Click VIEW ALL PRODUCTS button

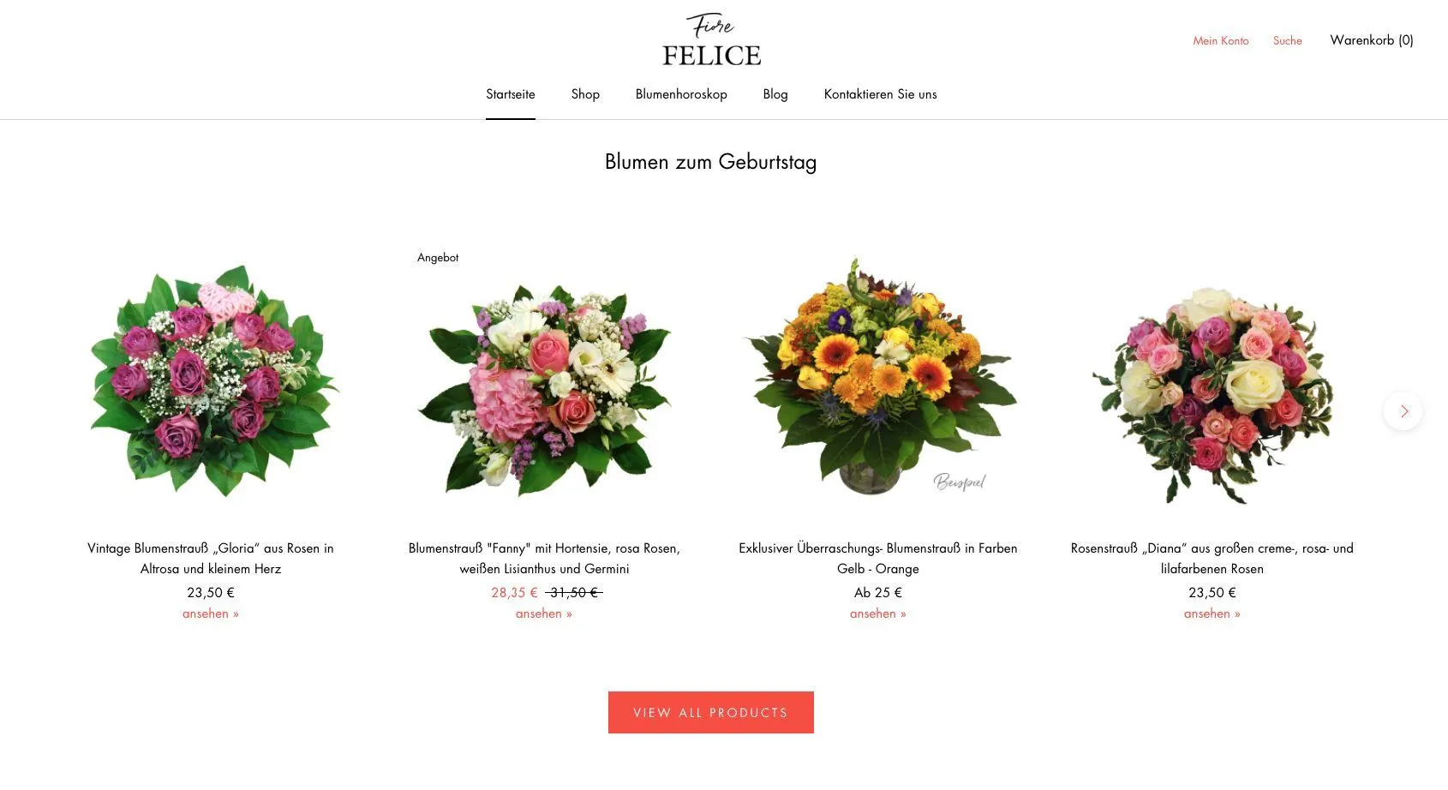pyautogui.click(x=710, y=712)
